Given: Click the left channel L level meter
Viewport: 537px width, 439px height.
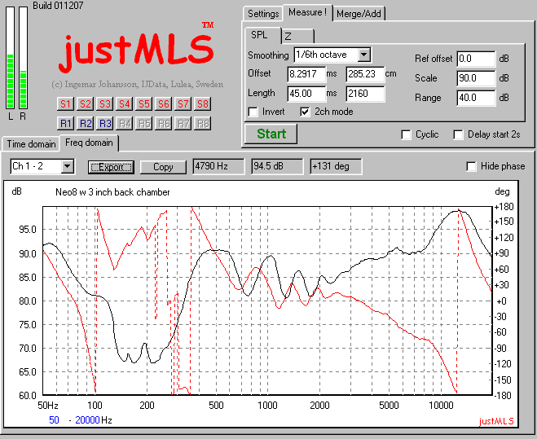Looking at the screenshot, I should pos(11,58).
